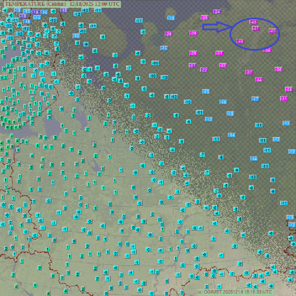Click the magenta -32 temperature marker
Viewport: 296px width, 296px height.
tap(223, 66)
